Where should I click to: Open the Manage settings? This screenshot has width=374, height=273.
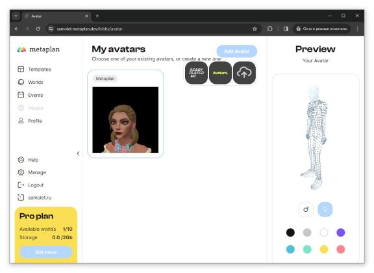32,172
